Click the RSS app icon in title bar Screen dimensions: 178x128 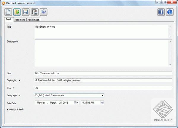[x=3, y=3]
